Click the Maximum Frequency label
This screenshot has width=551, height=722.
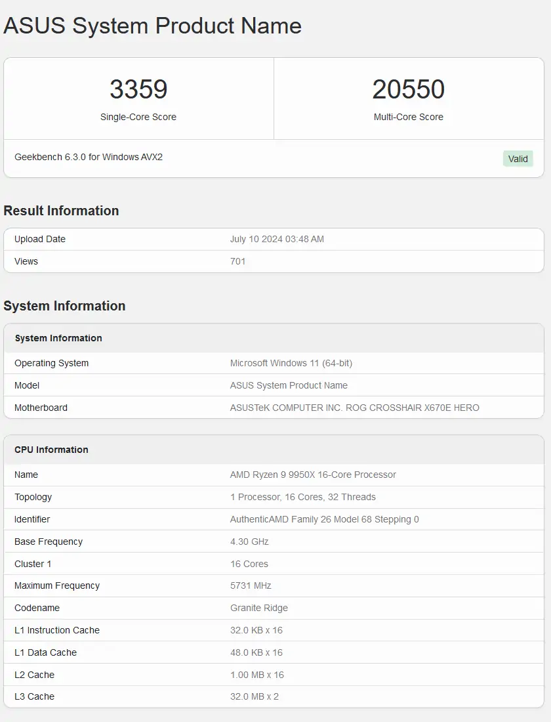coord(57,585)
